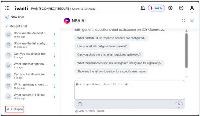Collapse the Recent chat section chevron
The height and width of the screenshot is (116, 200).
7,26
